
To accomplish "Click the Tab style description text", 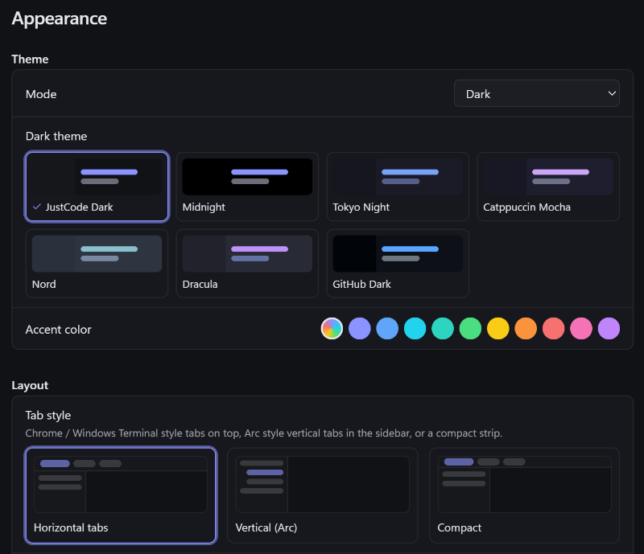I will coord(264,433).
